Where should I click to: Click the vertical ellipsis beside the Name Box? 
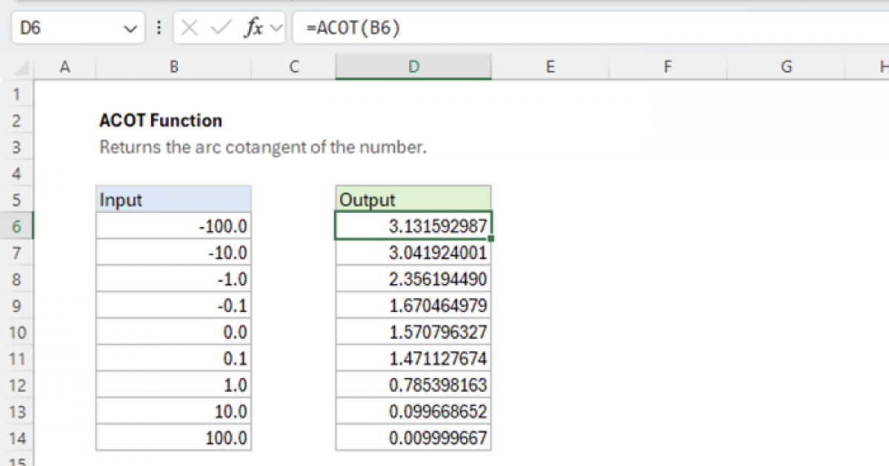pos(159,28)
